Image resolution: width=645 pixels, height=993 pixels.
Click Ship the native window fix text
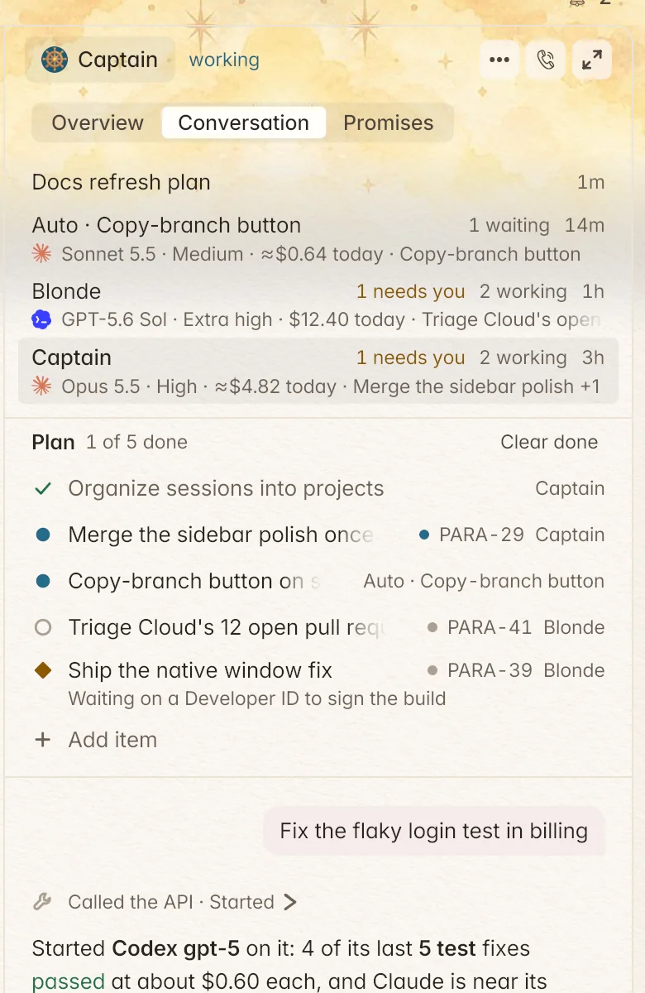[200, 670]
